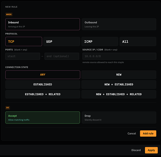Select the Inbound direction option

[x=43, y=24]
